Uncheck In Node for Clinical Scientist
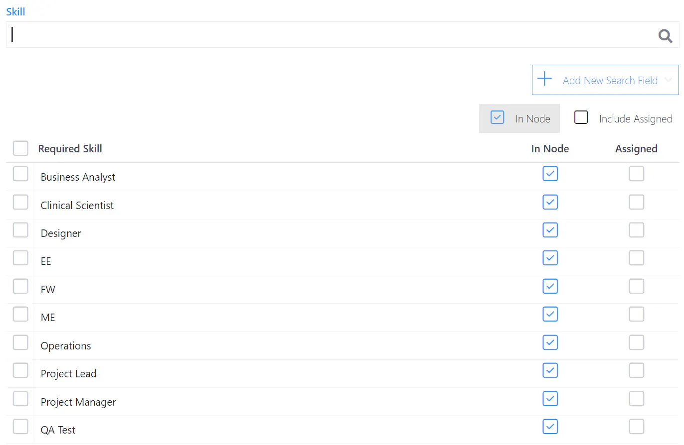 (x=550, y=202)
